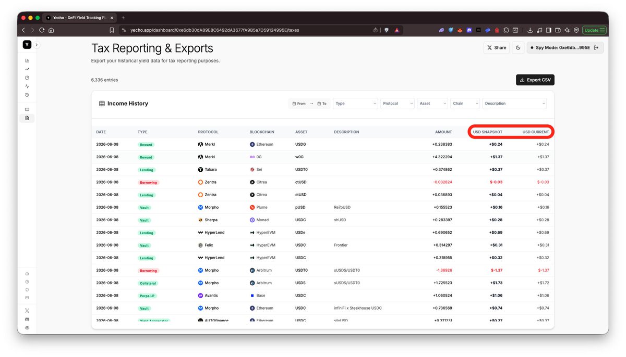Open the activity pulse sidebar icon
This screenshot has width=626, height=357.
(27, 86)
